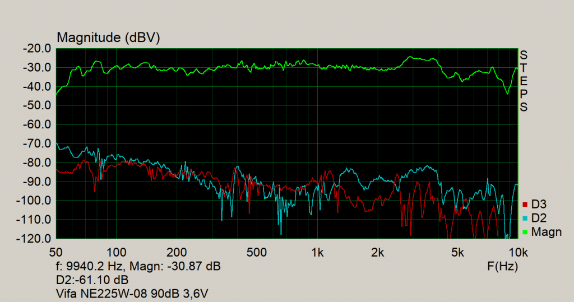
Task: Click the -120.0 y-axis tick label
Action: tap(34, 238)
